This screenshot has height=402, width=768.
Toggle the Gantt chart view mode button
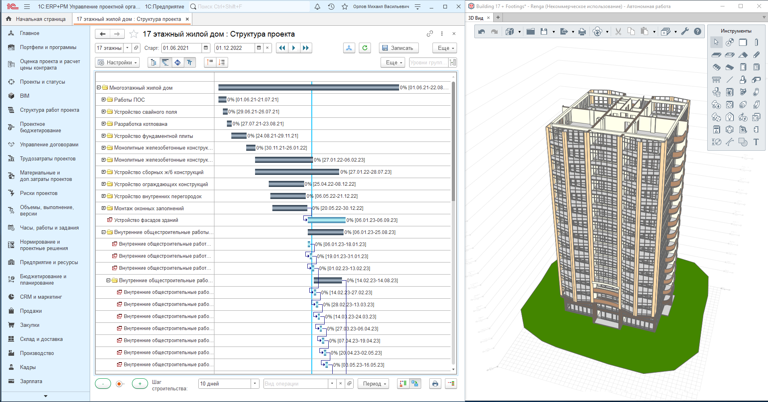coord(165,62)
